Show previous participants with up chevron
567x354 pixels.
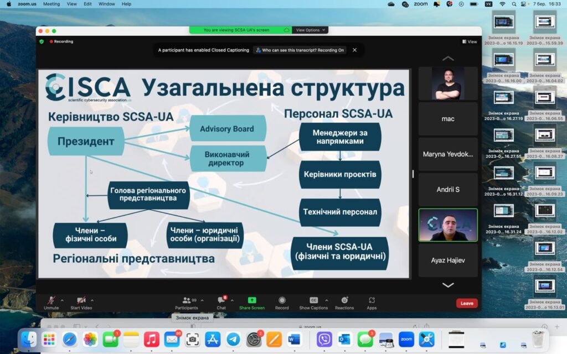point(448,58)
